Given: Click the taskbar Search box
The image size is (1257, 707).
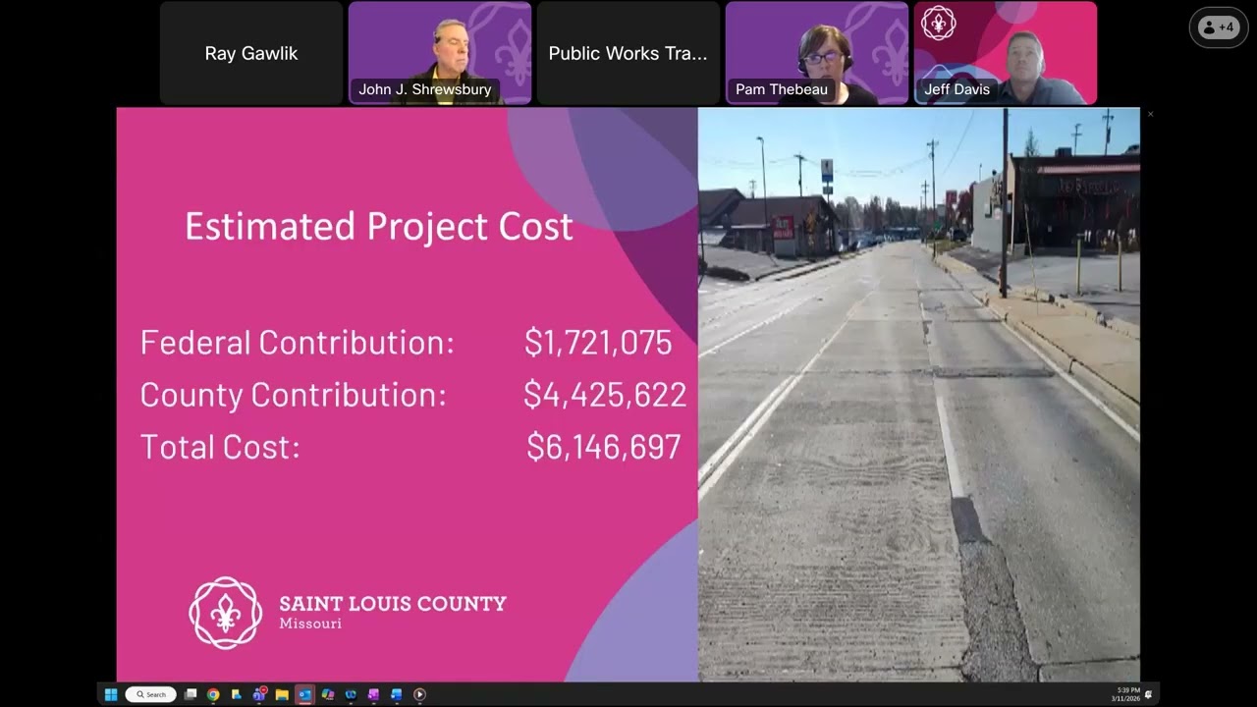Looking at the screenshot, I should pyautogui.click(x=151, y=694).
